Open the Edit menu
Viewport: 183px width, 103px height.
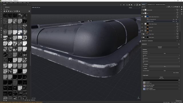[4, 3]
